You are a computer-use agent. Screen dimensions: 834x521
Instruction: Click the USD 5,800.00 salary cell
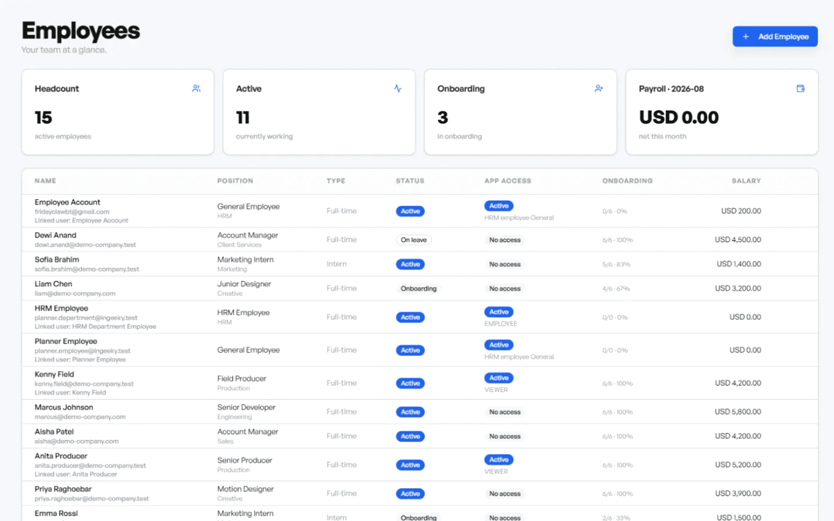(738, 412)
